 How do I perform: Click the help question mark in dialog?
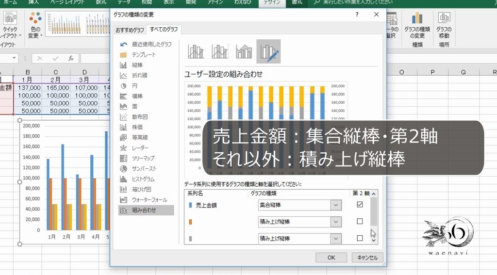(x=357, y=15)
